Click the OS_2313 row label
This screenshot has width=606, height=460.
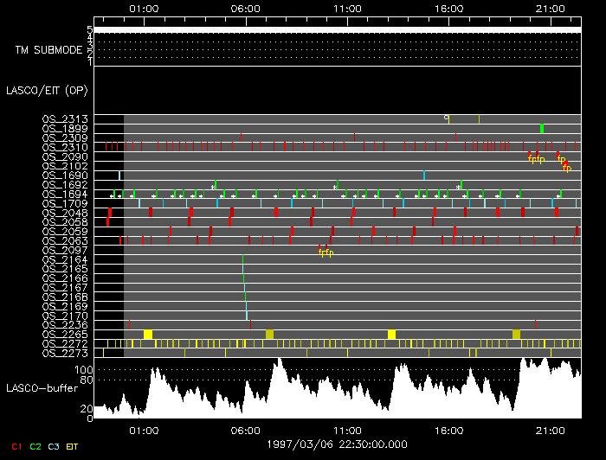(x=65, y=119)
